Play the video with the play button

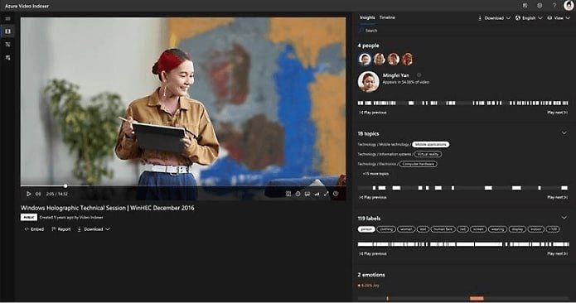tap(28, 194)
